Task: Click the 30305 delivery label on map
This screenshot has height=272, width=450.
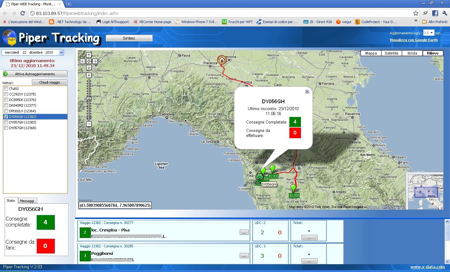Action: [273, 177]
